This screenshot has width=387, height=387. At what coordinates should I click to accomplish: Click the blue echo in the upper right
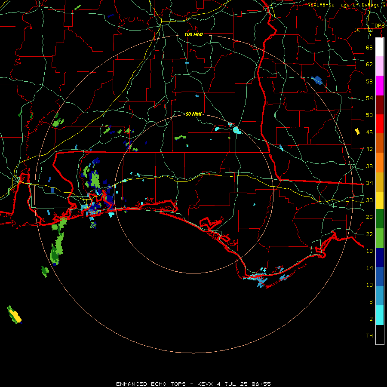[317, 80]
